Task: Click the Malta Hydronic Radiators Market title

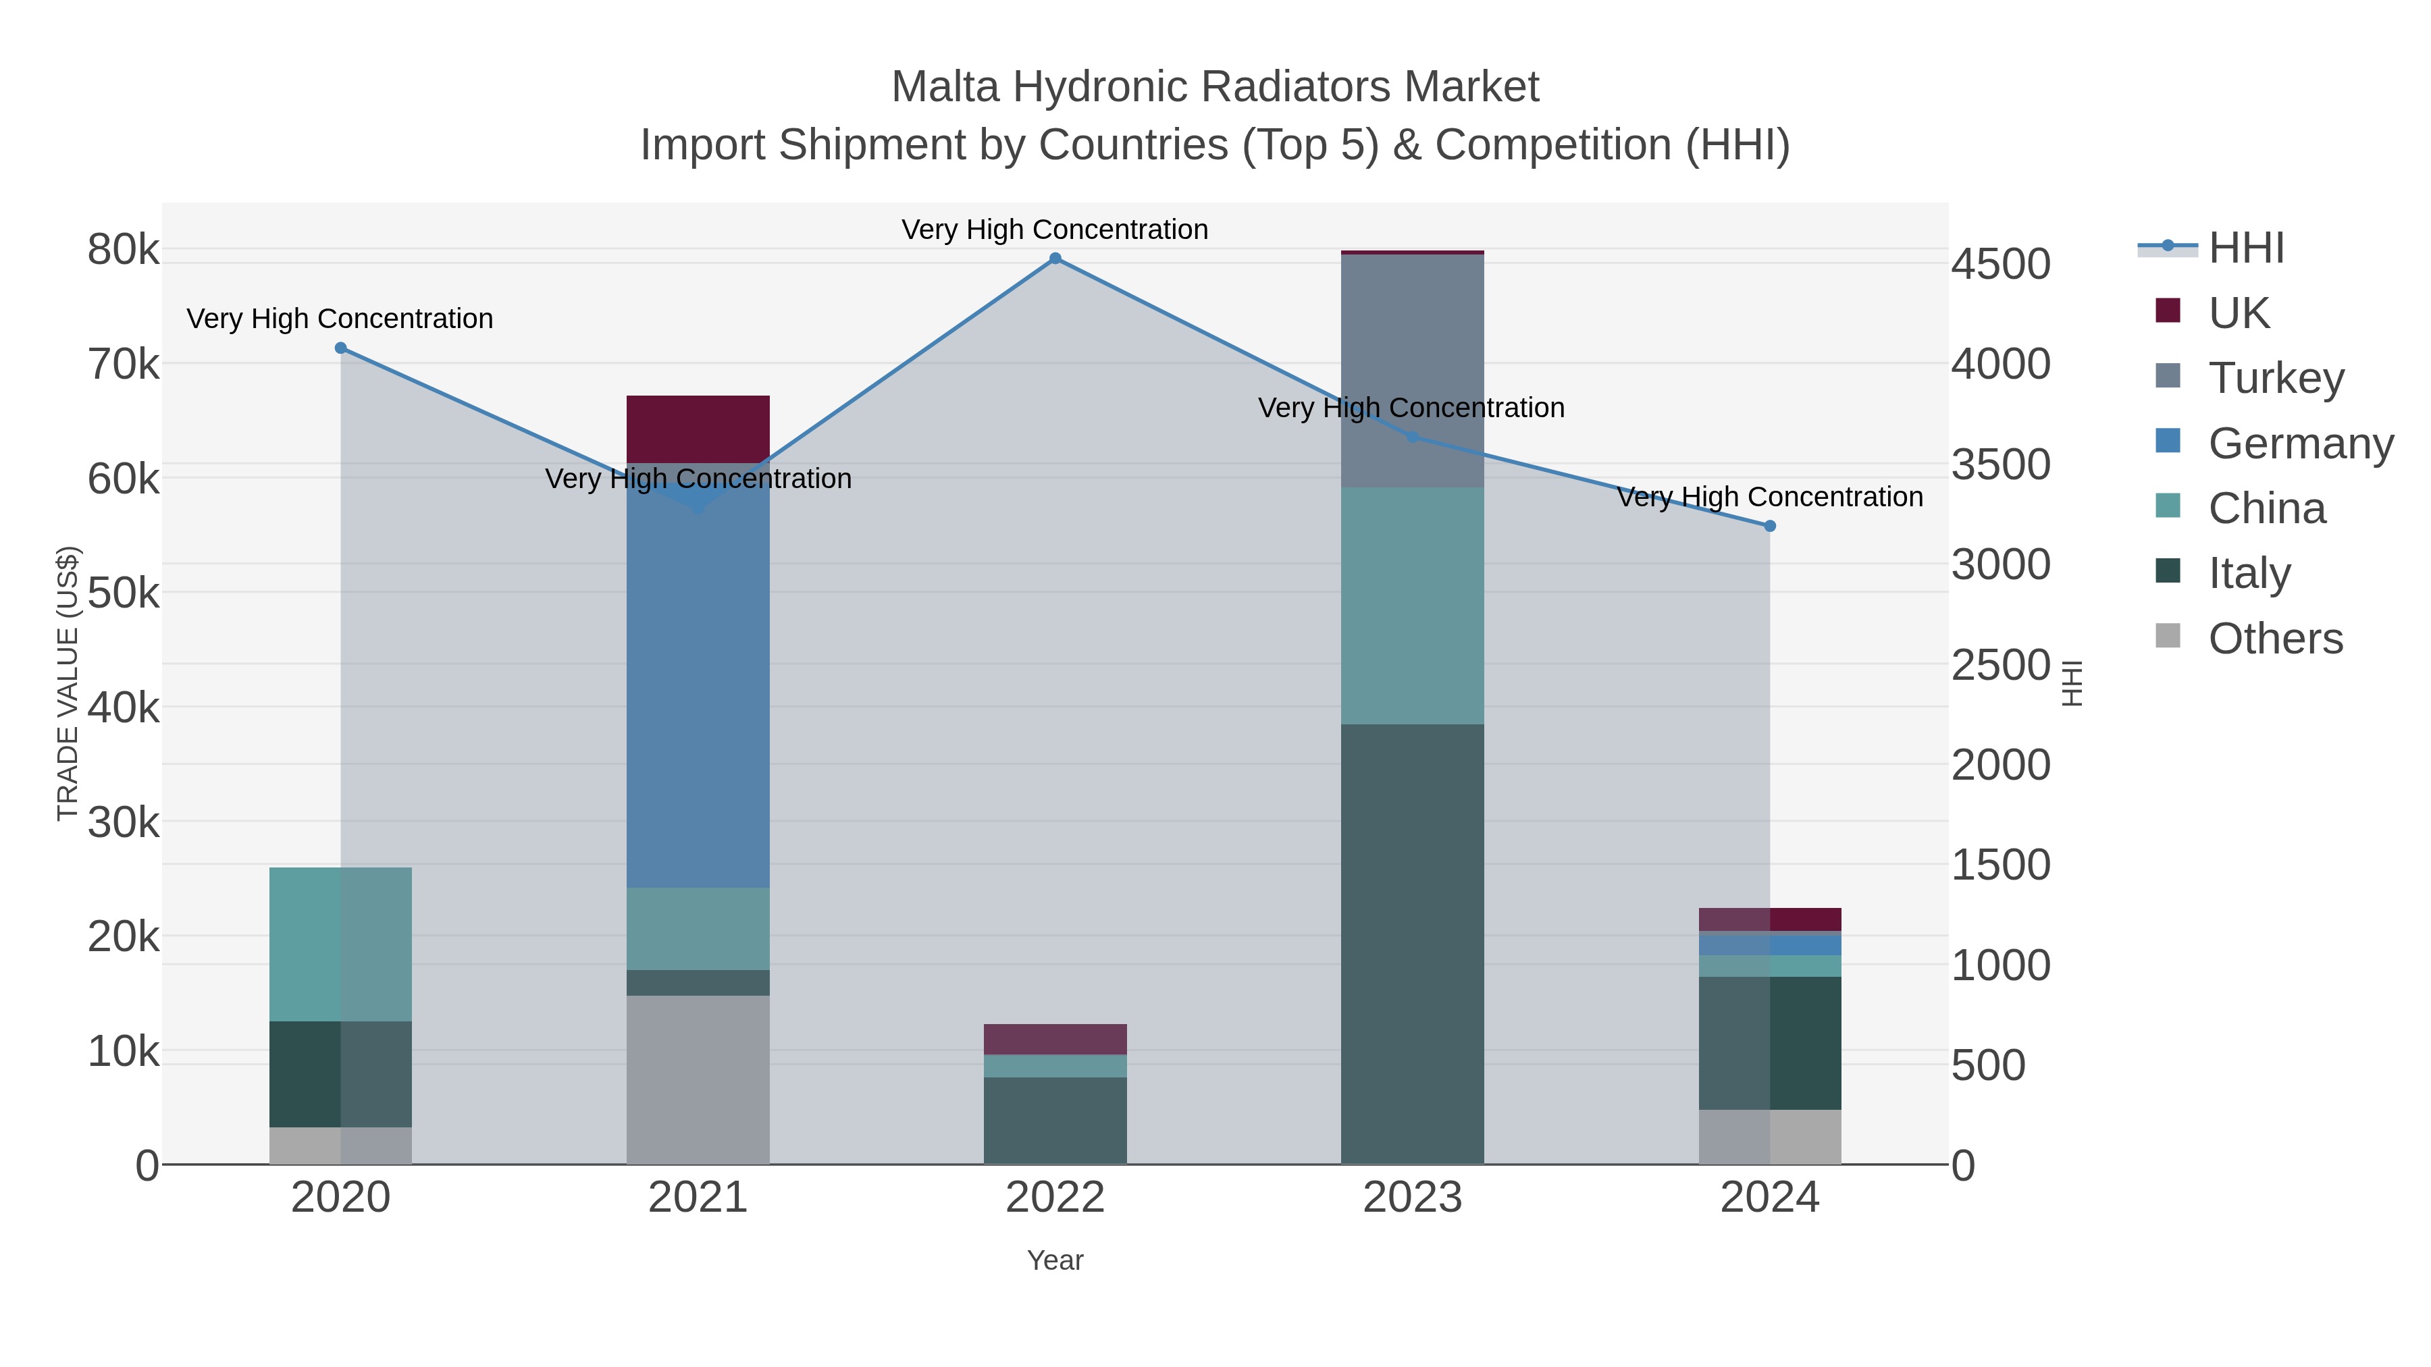Action: coord(1215,87)
